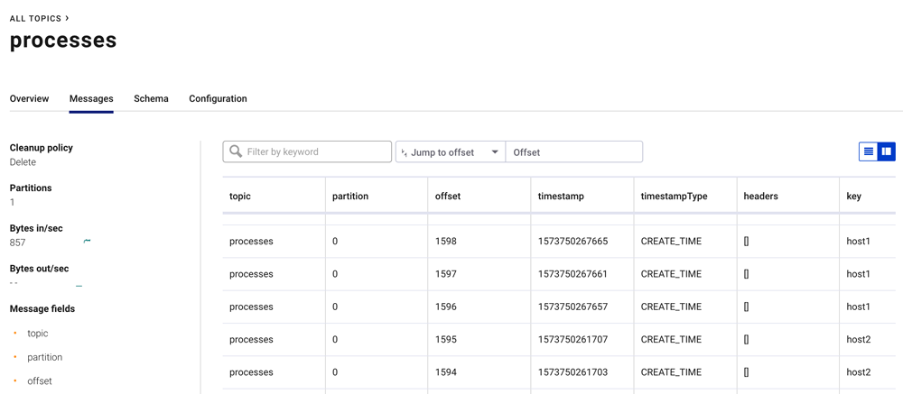Click partition 0 in offset 1598 row
The image size is (903, 394).
point(335,242)
